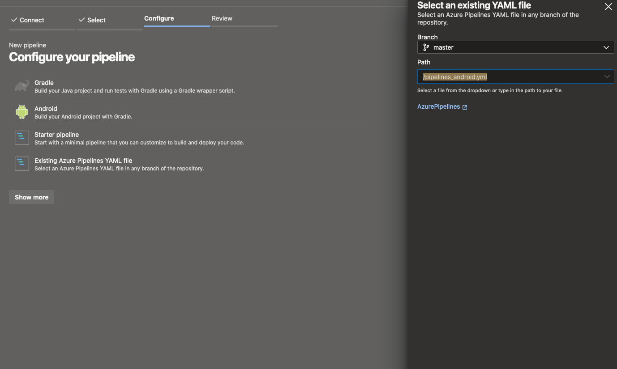This screenshot has width=617, height=369.
Task: Click the Starter pipeline YAML icon
Action: click(22, 138)
